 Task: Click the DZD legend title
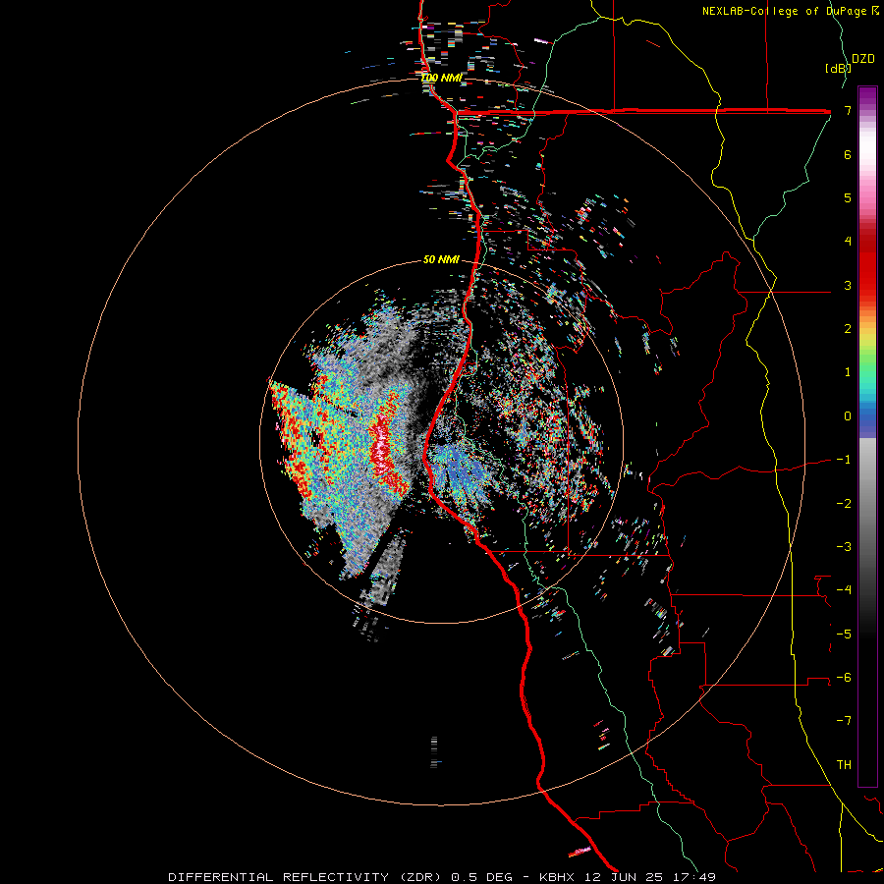863,59
